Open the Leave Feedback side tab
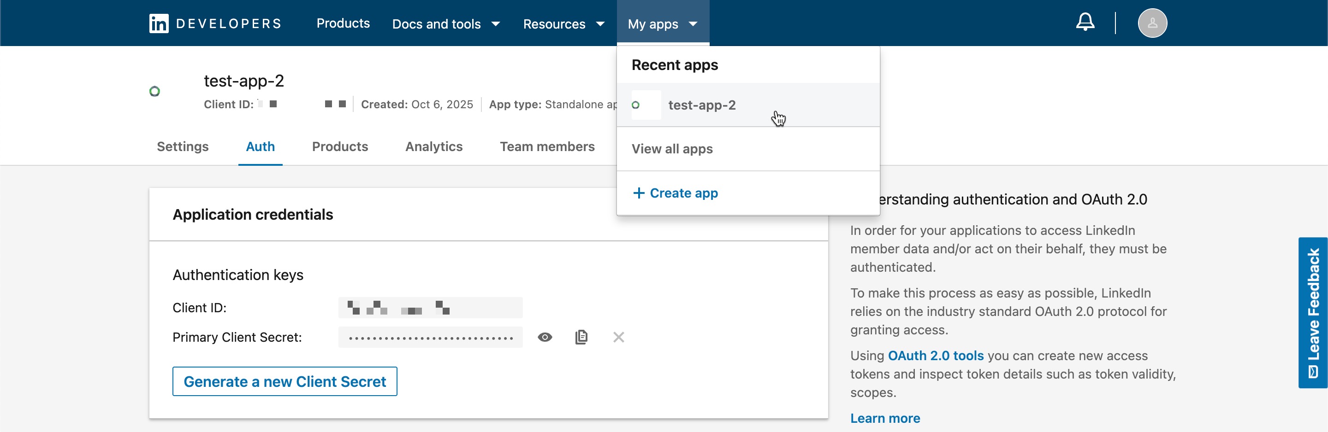The height and width of the screenshot is (432, 1328). pos(1312,312)
